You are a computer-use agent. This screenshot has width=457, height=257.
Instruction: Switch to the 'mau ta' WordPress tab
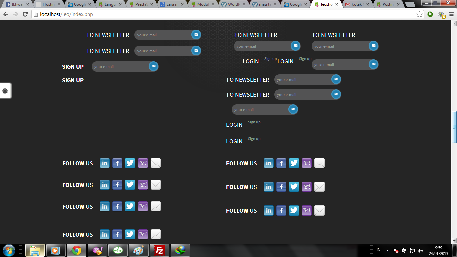(265, 4)
